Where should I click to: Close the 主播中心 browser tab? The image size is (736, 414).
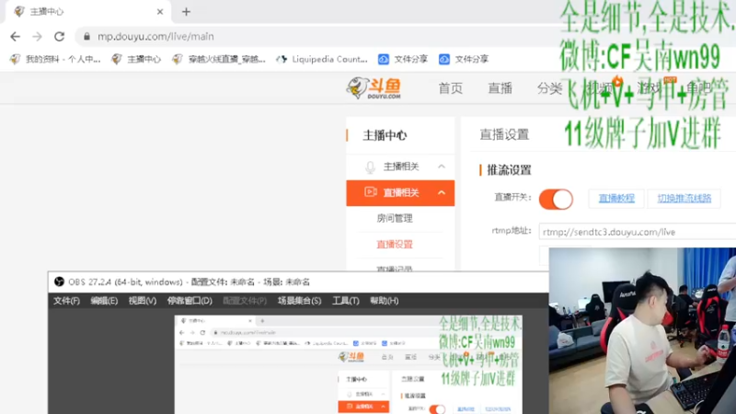pos(159,12)
